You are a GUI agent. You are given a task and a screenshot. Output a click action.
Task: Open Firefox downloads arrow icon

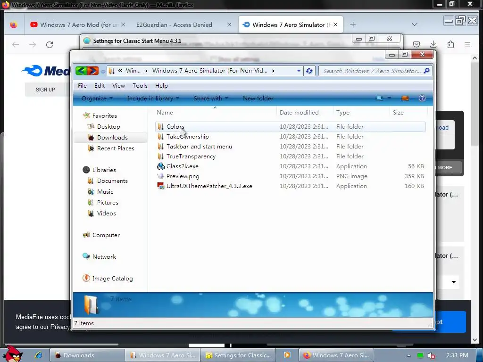click(433, 44)
